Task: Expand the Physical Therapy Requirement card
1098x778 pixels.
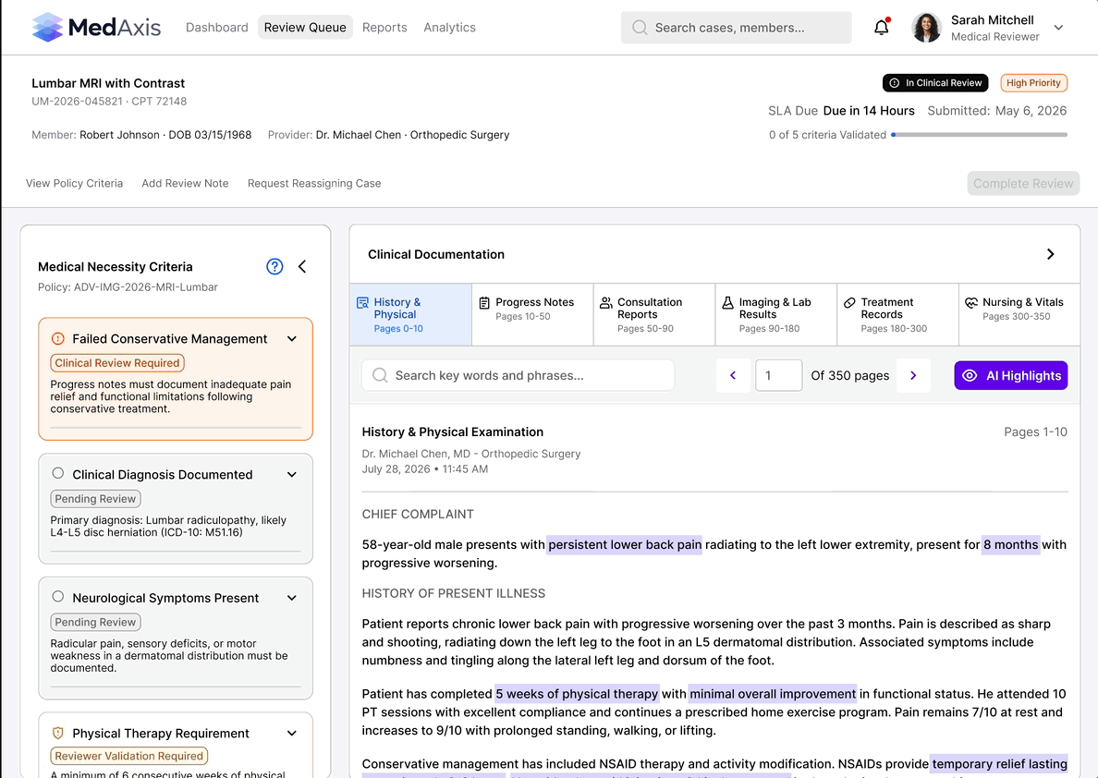Action: [x=292, y=733]
